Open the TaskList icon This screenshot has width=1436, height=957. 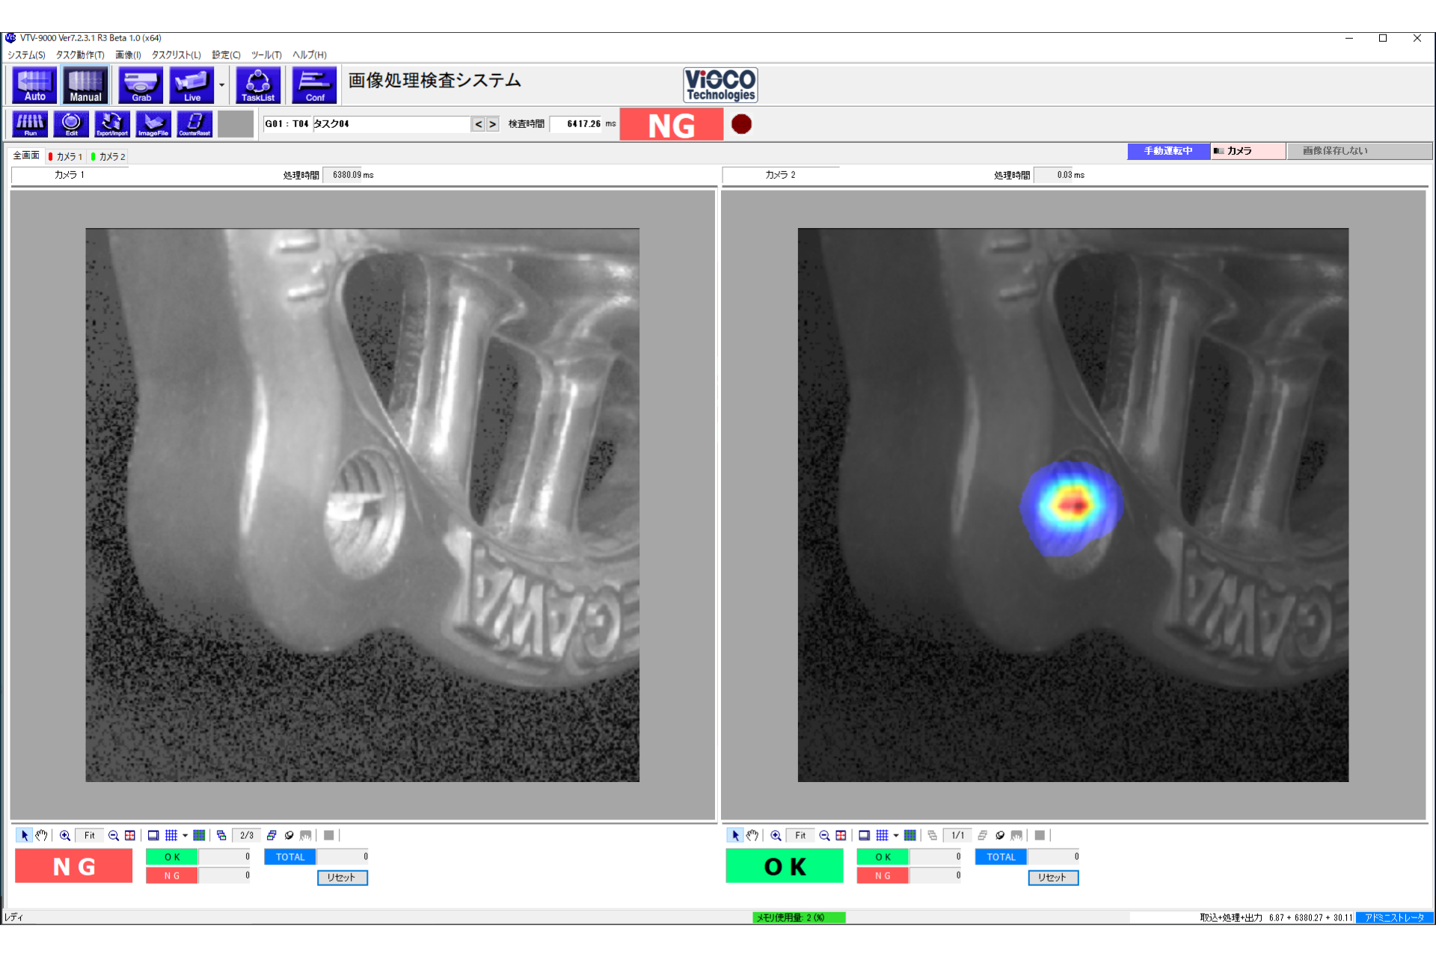click(x=258, y=85)
